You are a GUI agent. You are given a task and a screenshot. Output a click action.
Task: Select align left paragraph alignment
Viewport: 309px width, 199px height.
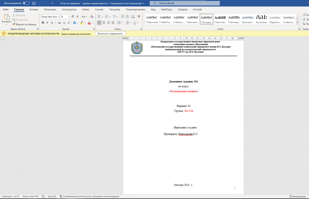pos(99,23)
